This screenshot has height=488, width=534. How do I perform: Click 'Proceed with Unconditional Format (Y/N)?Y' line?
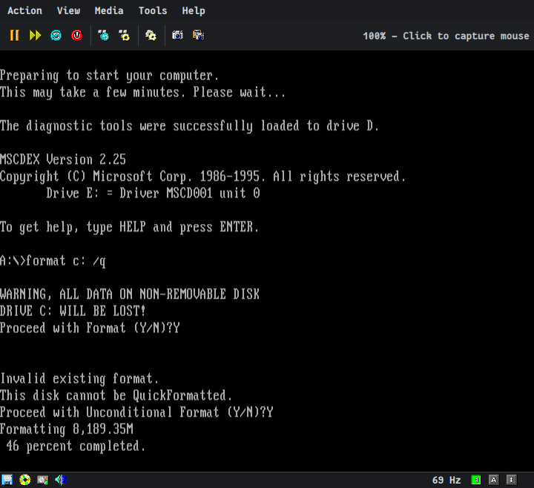point(136,412)
